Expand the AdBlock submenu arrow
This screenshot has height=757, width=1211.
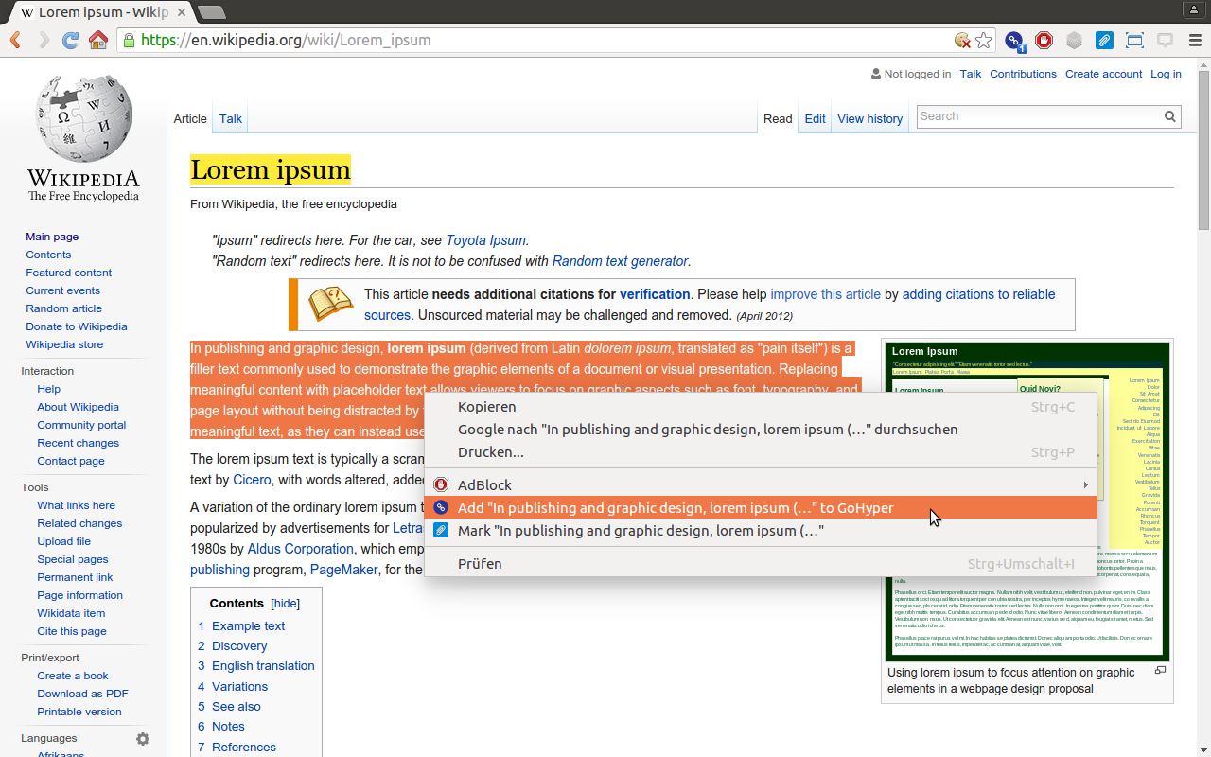1085,485
